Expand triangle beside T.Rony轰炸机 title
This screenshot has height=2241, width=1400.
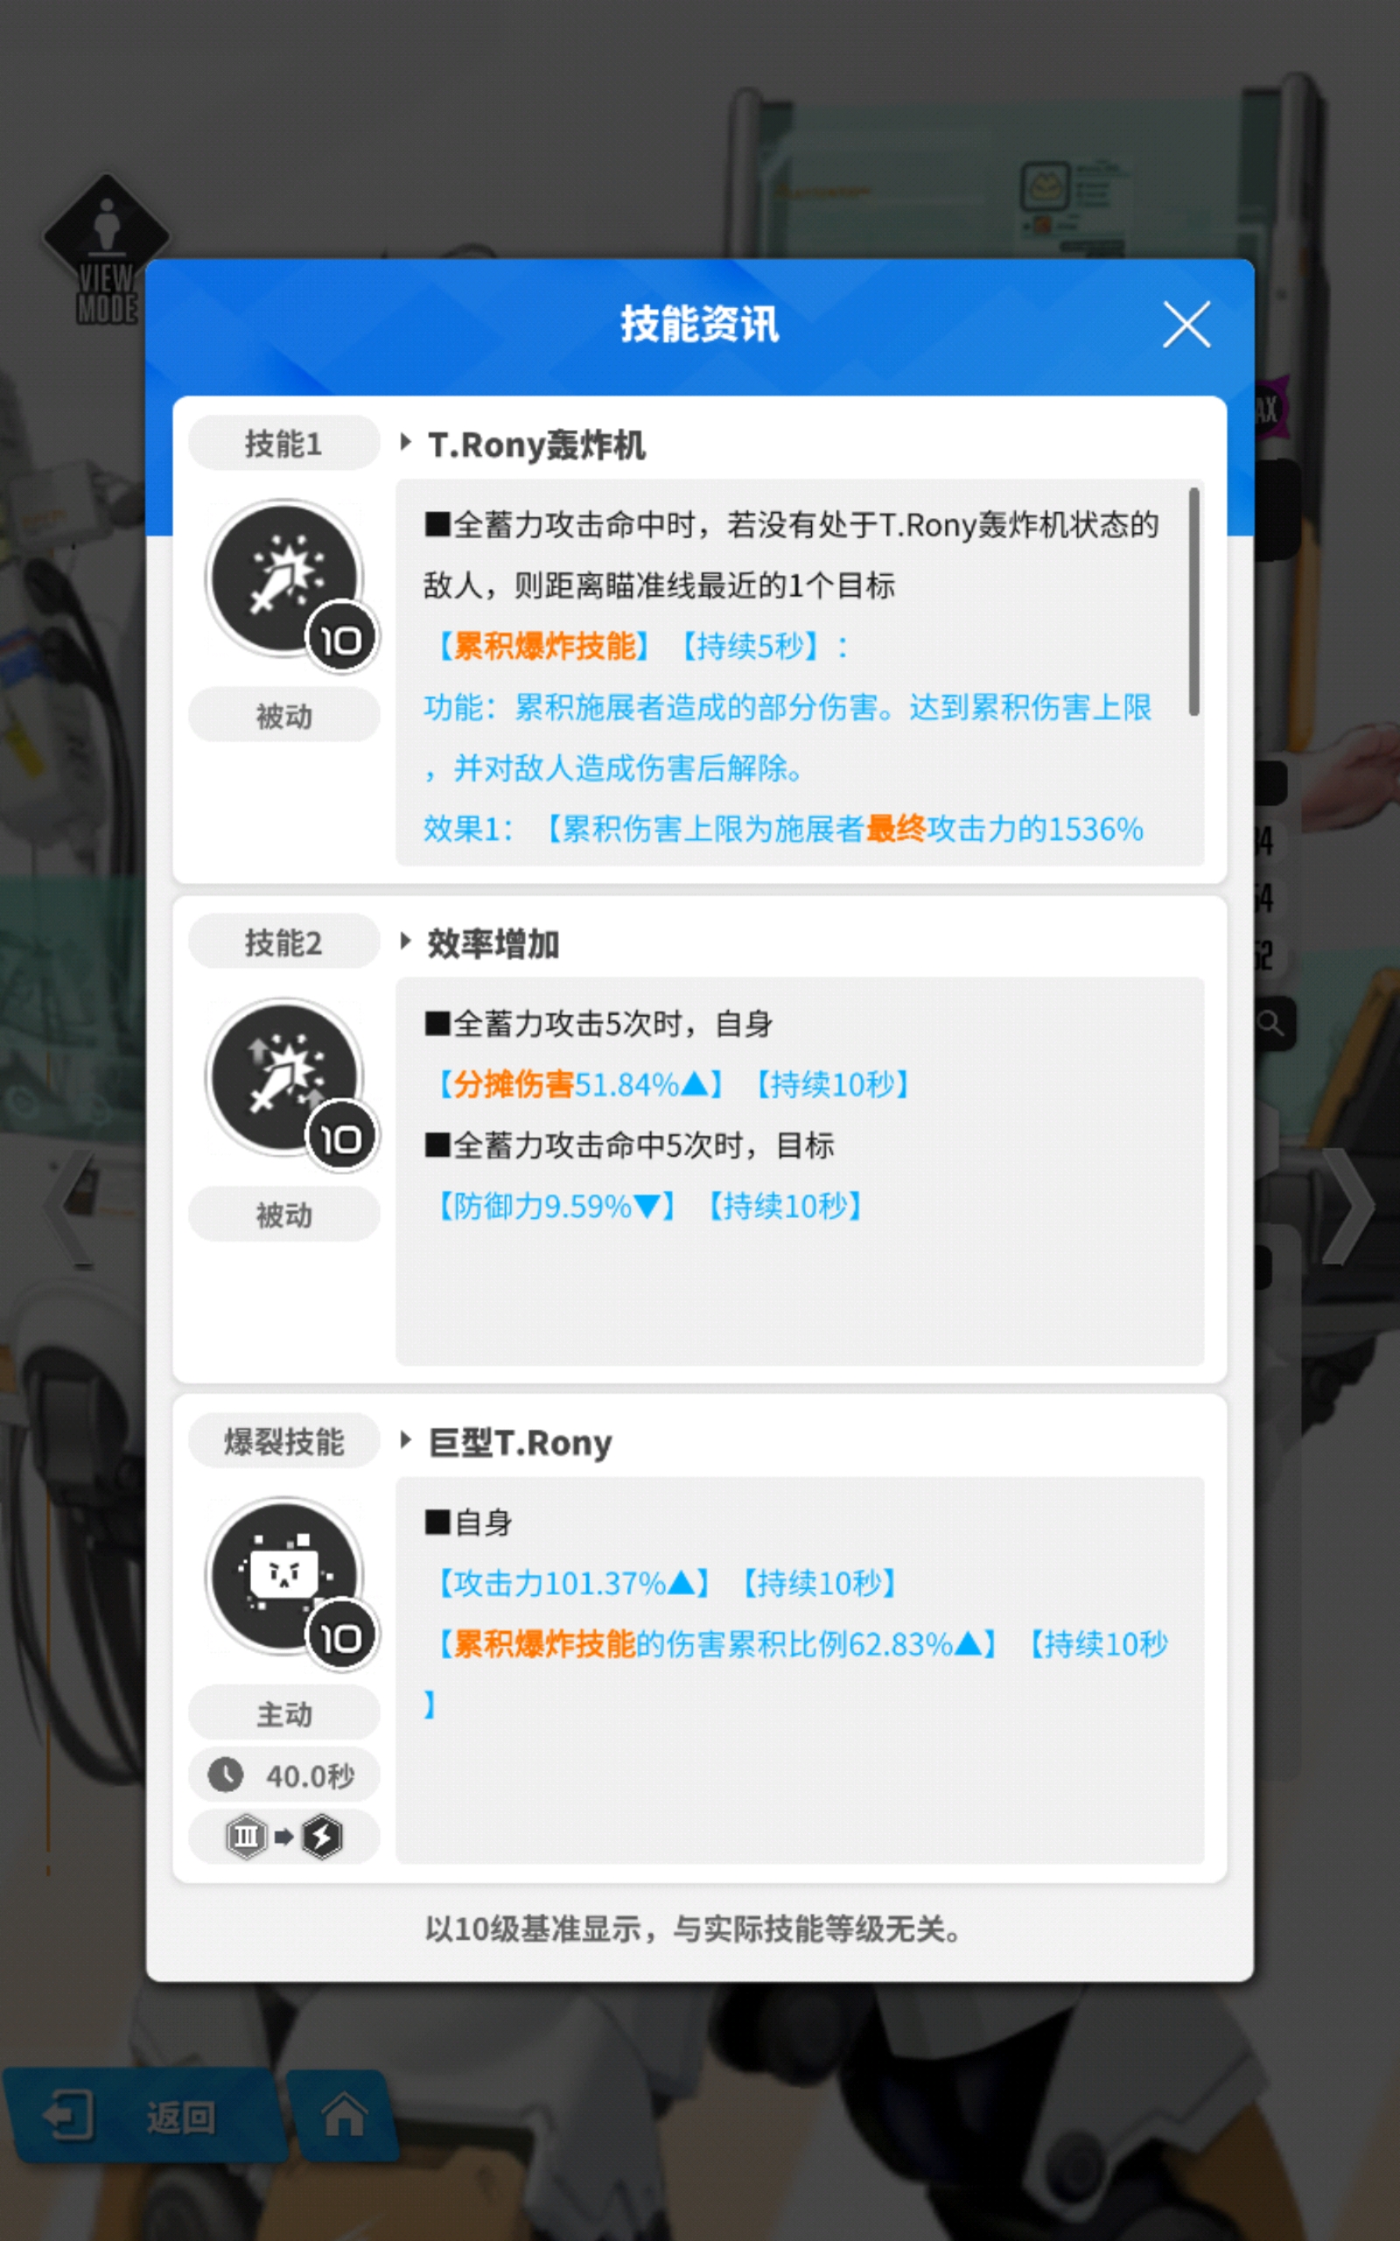click(x=405, y=443)
